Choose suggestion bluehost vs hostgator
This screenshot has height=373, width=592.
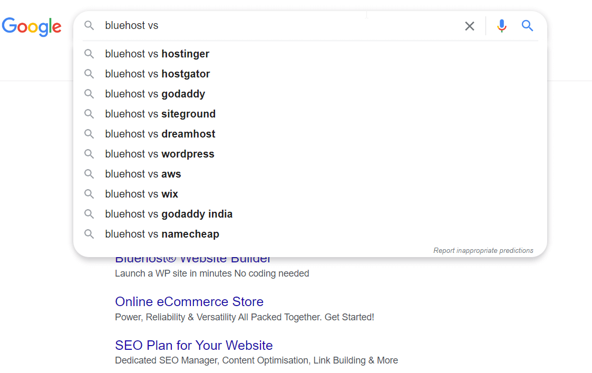pos(310,74)
